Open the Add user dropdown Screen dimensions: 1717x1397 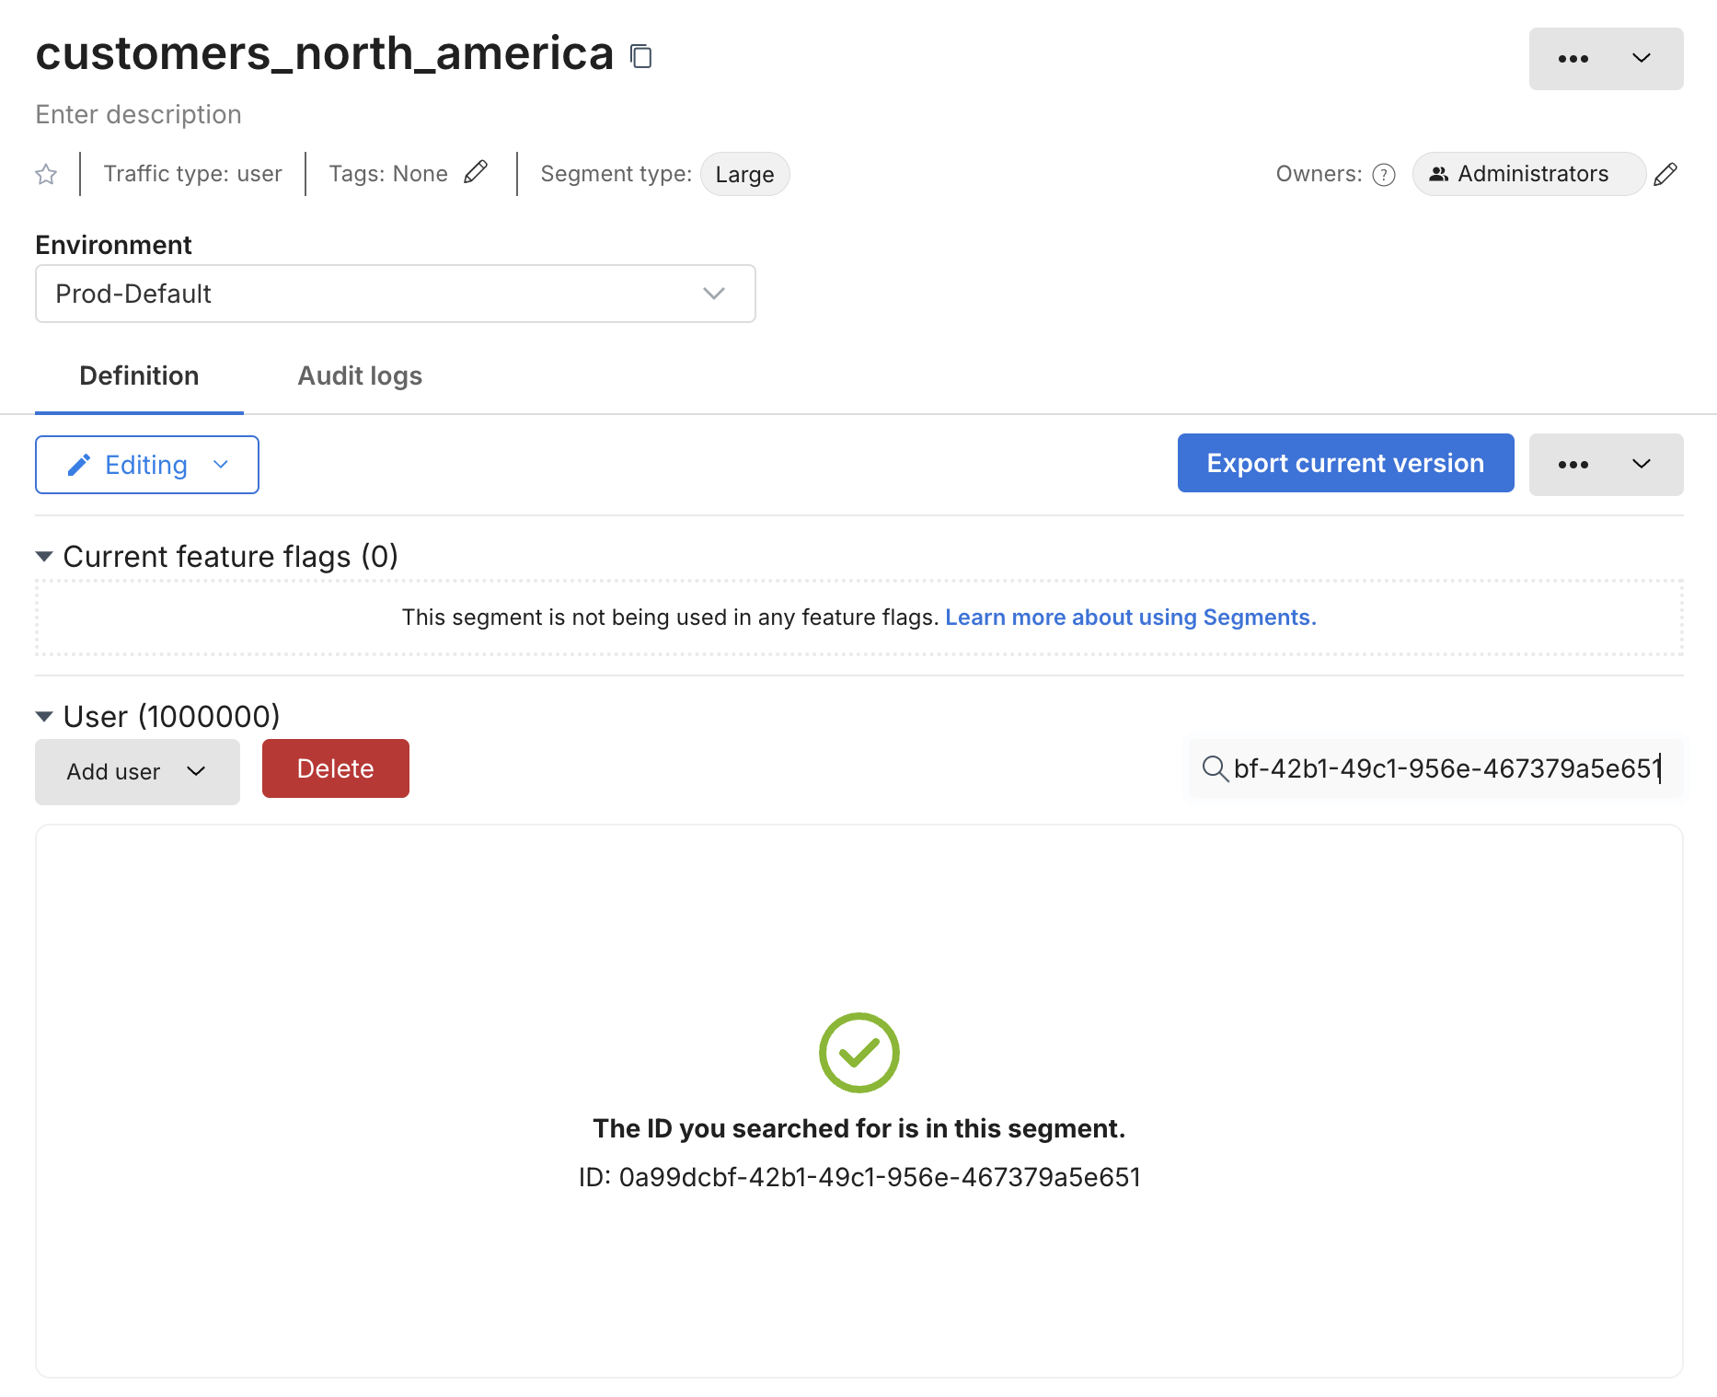pyautogui.click(x=137, y=772)
